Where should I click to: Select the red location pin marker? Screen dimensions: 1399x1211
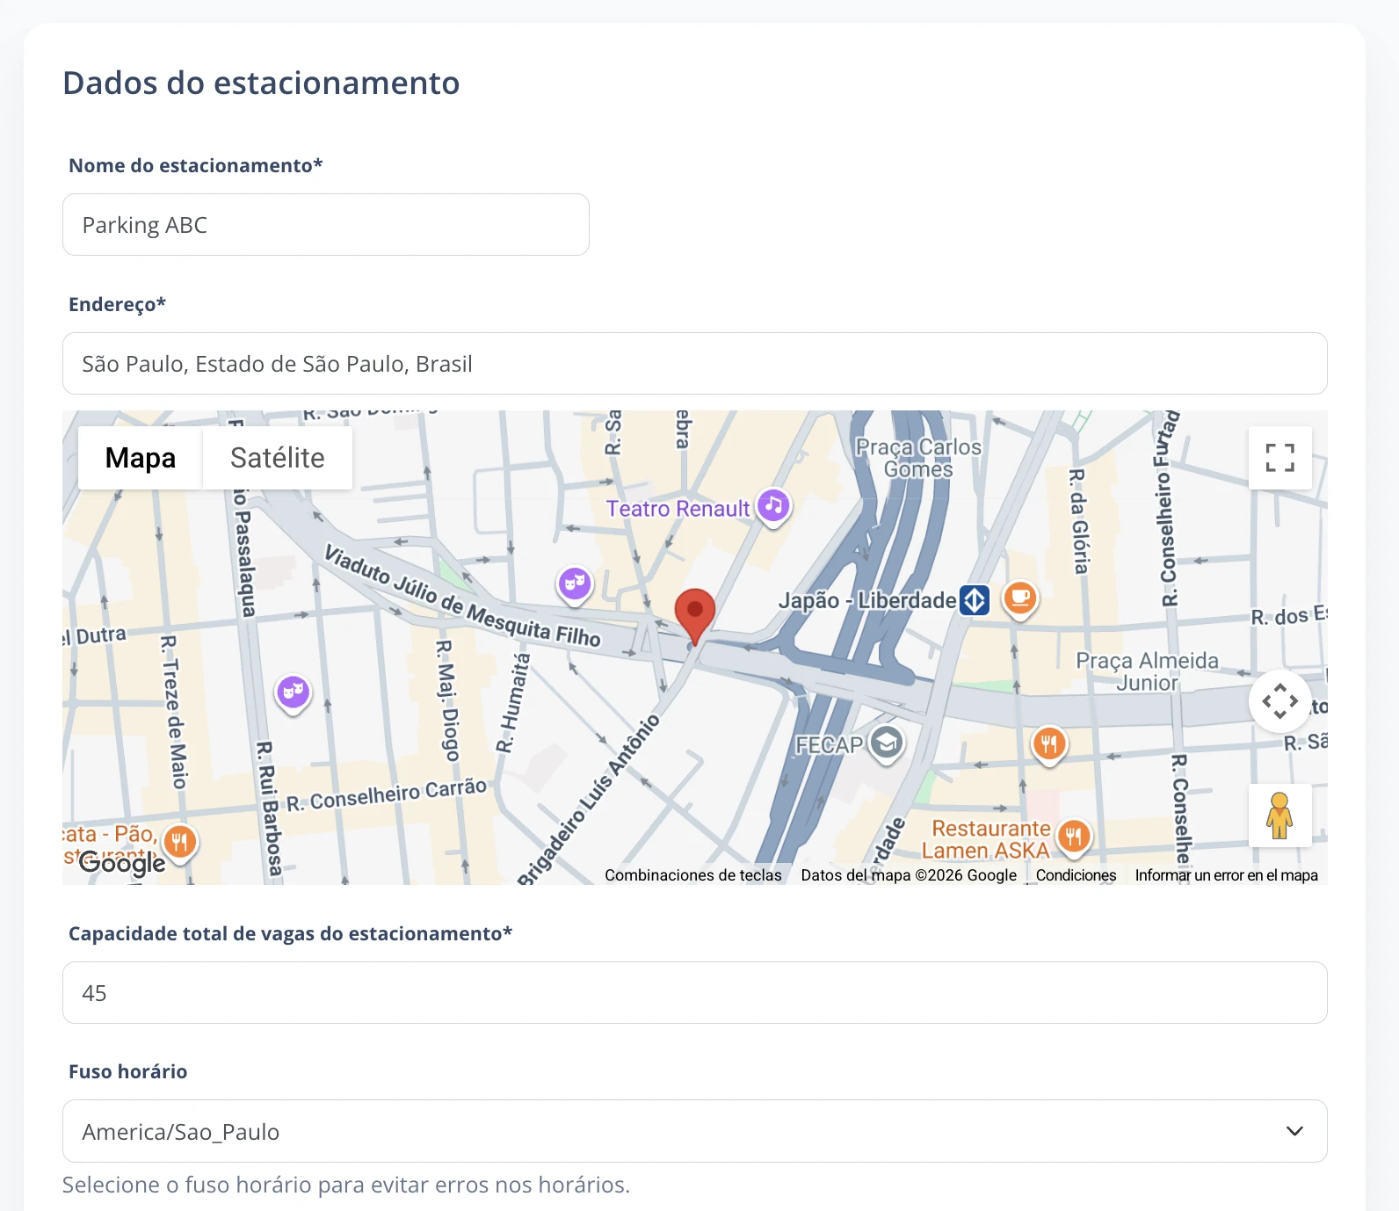coord(694,617)
